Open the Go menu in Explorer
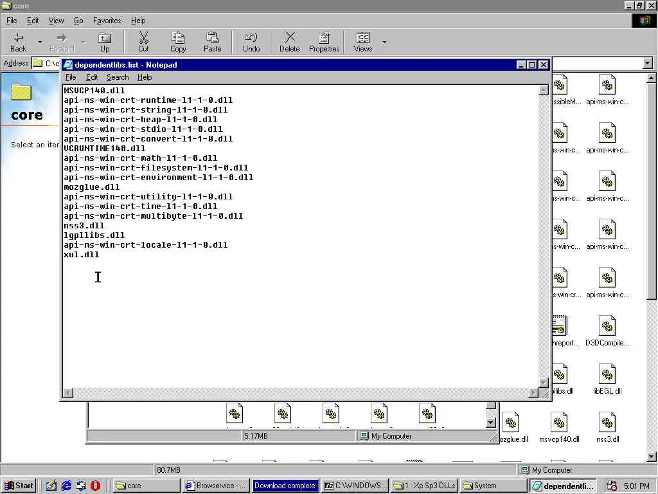 point(78,21)
